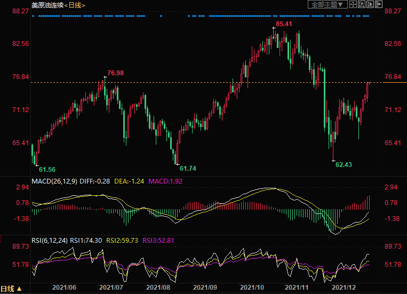Viewport: 407px width, 294px height.
Task: Click the 2021/10 date on time axis
Action: pos(252,287)
